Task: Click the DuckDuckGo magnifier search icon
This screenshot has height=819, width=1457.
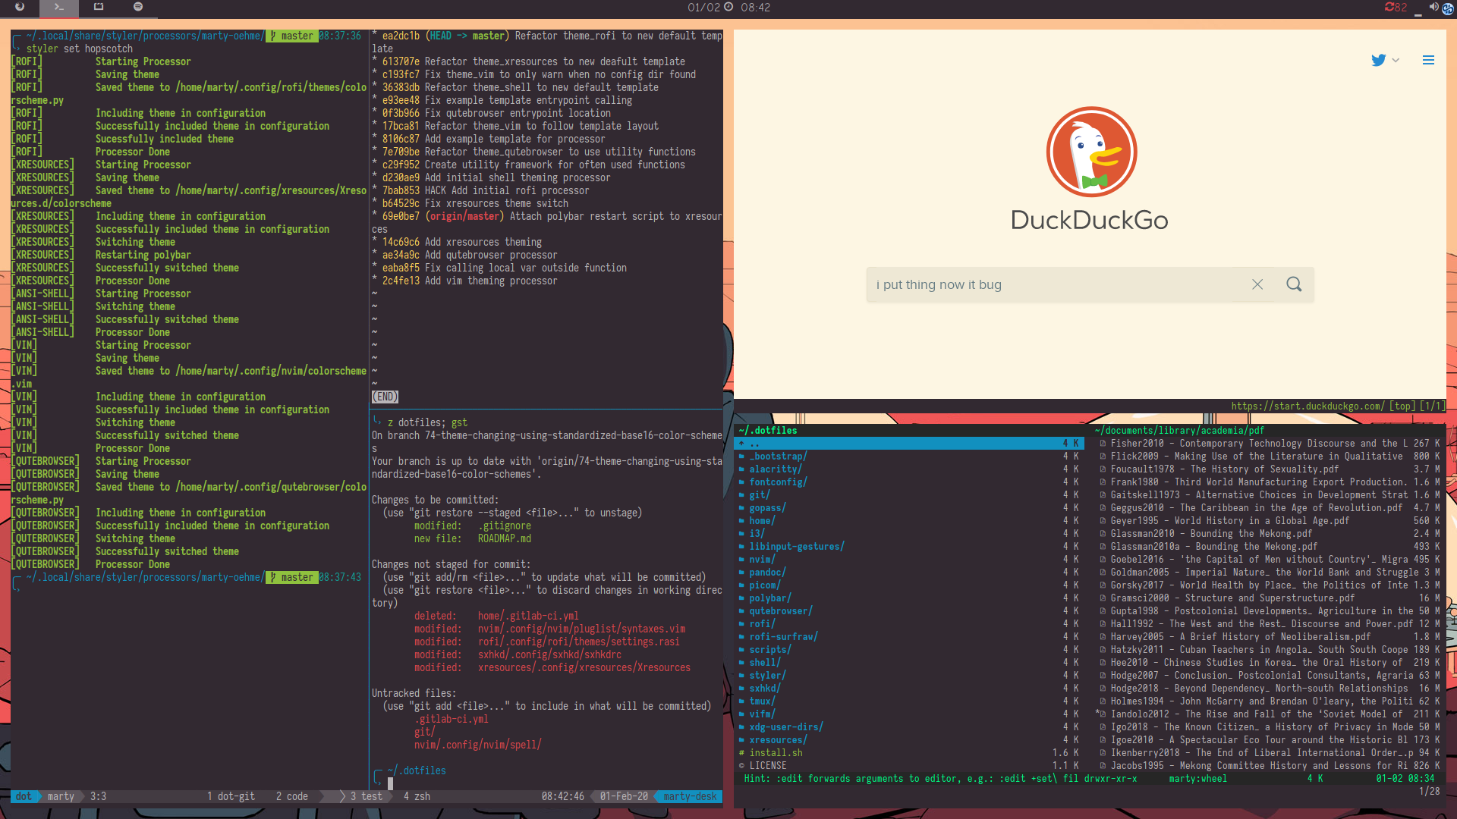Action: tap(1294, 284)
